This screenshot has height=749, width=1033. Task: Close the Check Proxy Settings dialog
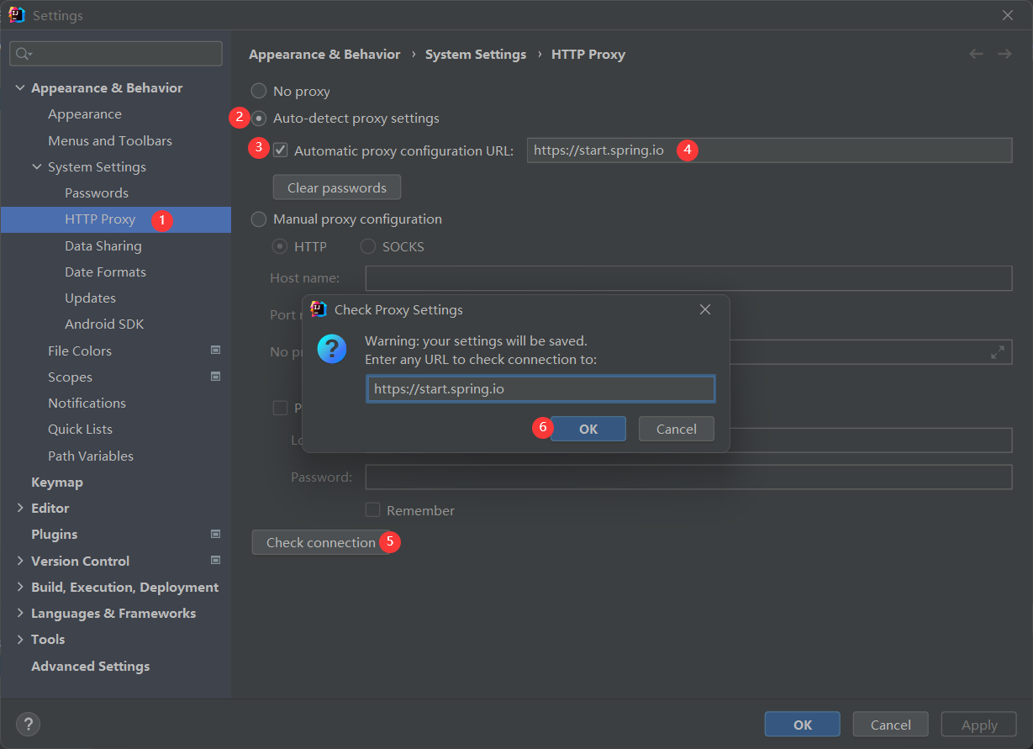705,309
